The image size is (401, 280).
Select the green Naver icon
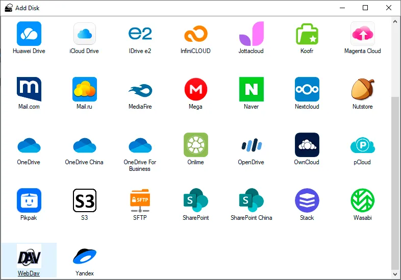click(251, 89)
